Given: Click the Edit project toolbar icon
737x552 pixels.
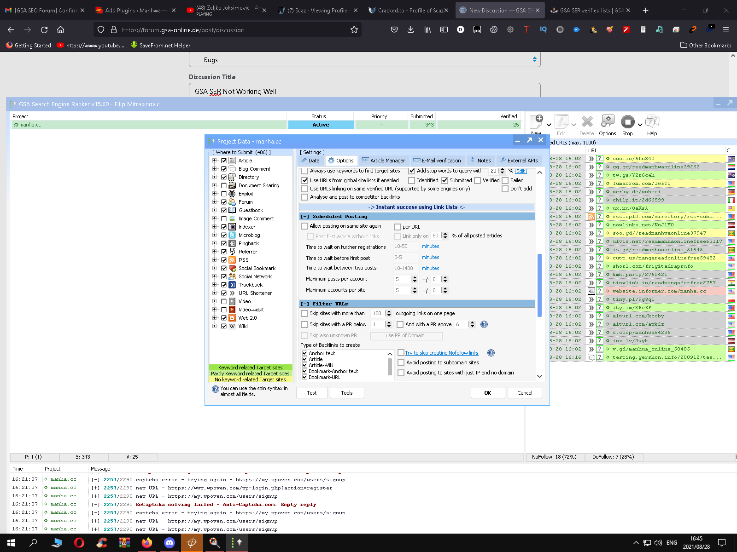Looking at the screenshot, I should (x=561, y=122).
